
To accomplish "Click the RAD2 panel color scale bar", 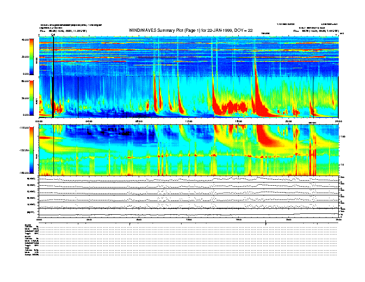I will coord(31,57).
